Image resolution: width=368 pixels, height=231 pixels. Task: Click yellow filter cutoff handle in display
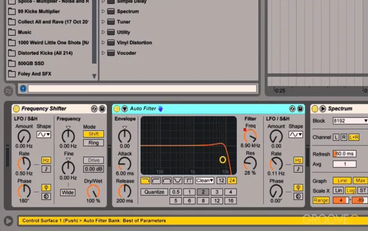pos(222,160)
